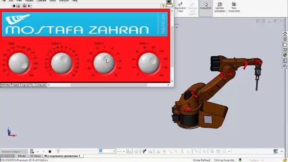
Task: Click the LabVIEW Run arrow button
Action: click(13, 6)
